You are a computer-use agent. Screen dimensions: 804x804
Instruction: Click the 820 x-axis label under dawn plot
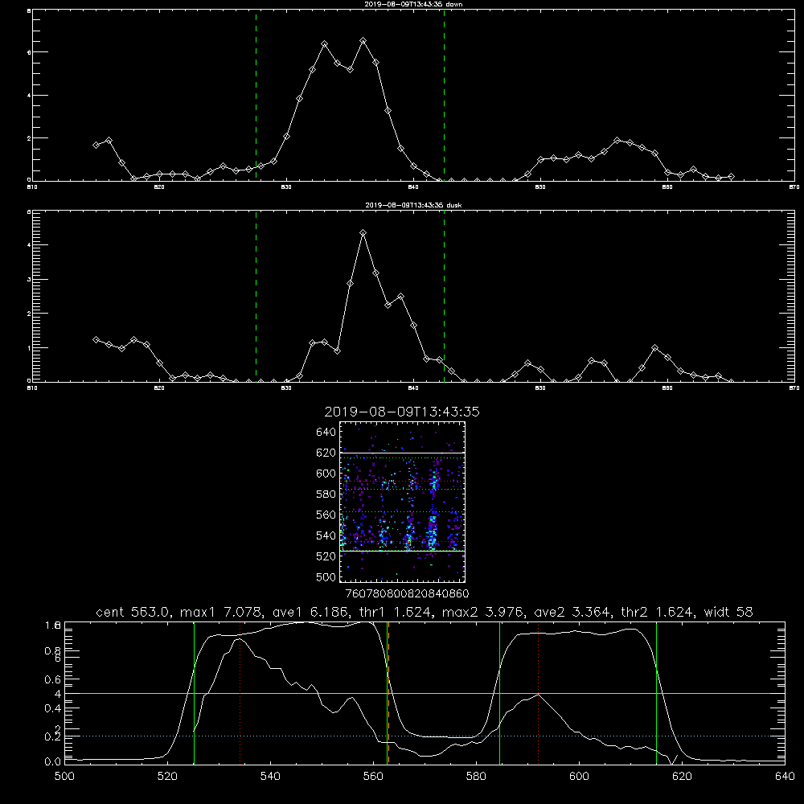point(159,187)
